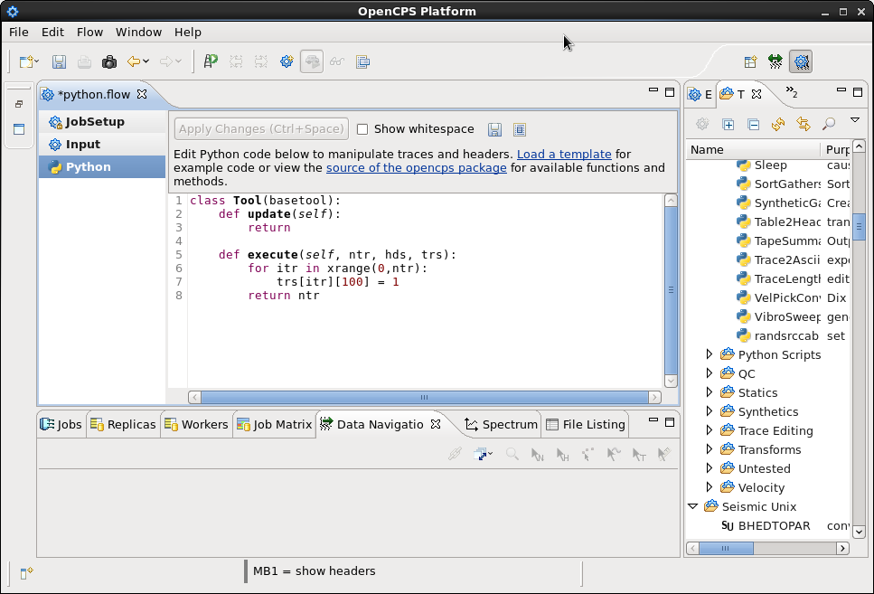Click the run flow icon in toolbar
Screen dimensions: 874x594
[x=211, y=61]
